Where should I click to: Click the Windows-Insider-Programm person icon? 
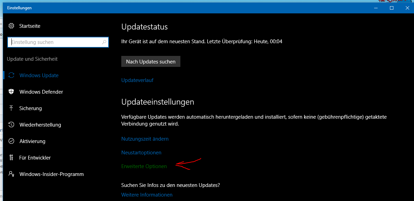coord(11,174)
